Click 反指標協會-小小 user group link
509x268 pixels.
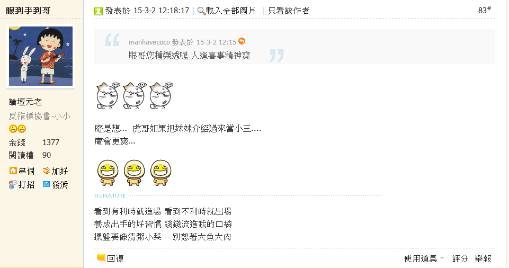coord(39,116)
